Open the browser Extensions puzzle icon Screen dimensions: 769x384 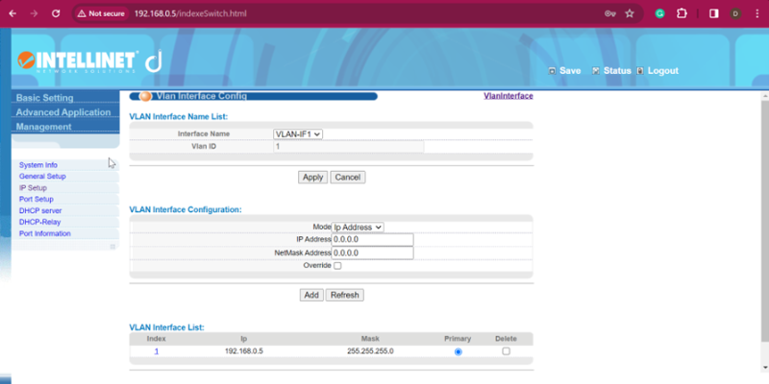682,14
